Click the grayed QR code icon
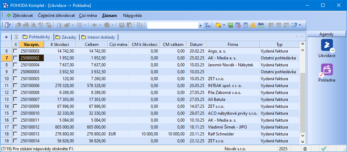 point(79,25)
